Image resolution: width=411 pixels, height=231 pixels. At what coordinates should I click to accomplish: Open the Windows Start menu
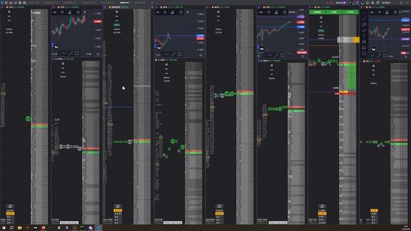click(4, 228)
